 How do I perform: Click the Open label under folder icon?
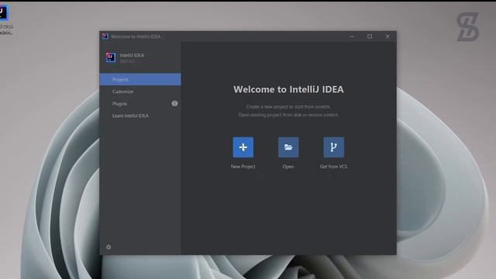click(x=288, y=167)
